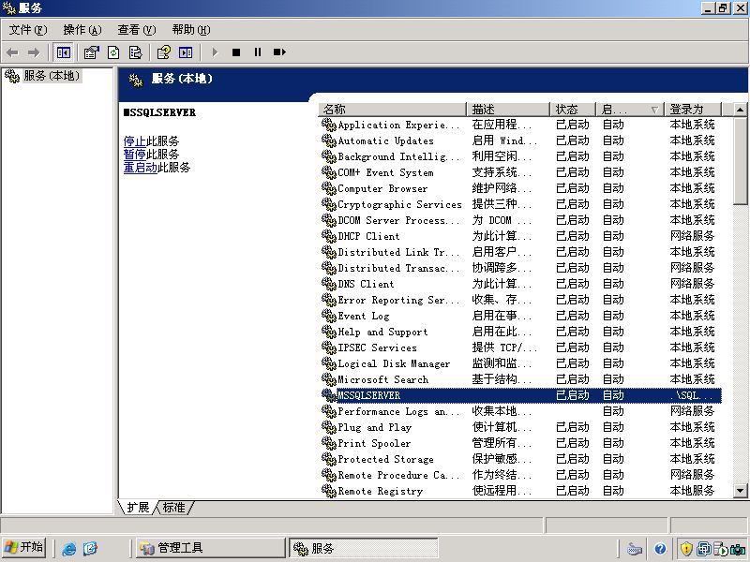Viewport: 750px width, 562px height.
Task: Click gear icon of Event Log service
Action: click(329, 316)
